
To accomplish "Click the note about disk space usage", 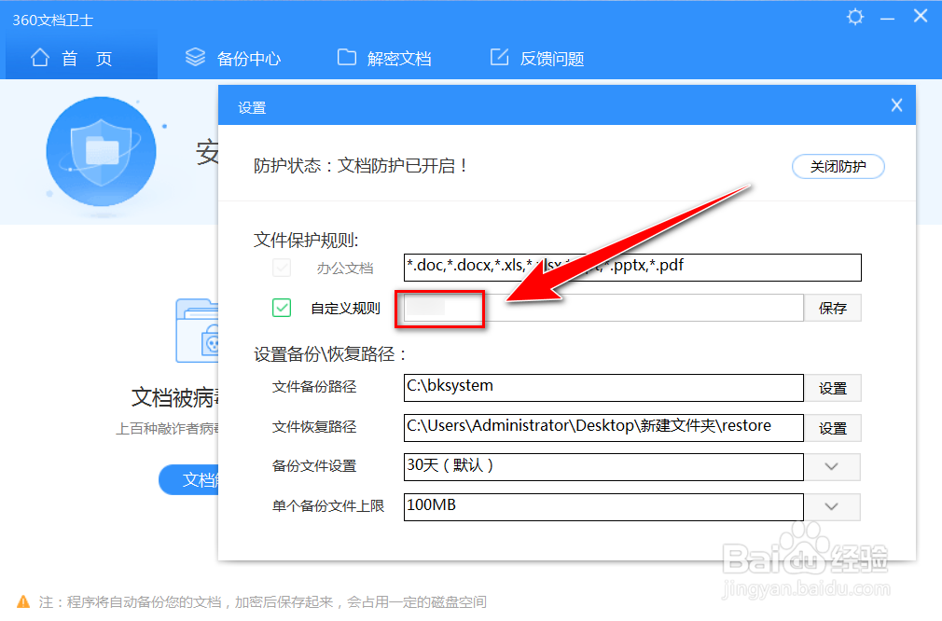I will click(x=262, y=601).
